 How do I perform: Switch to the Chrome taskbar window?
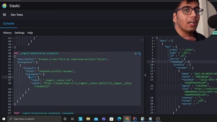coord(127,119)
